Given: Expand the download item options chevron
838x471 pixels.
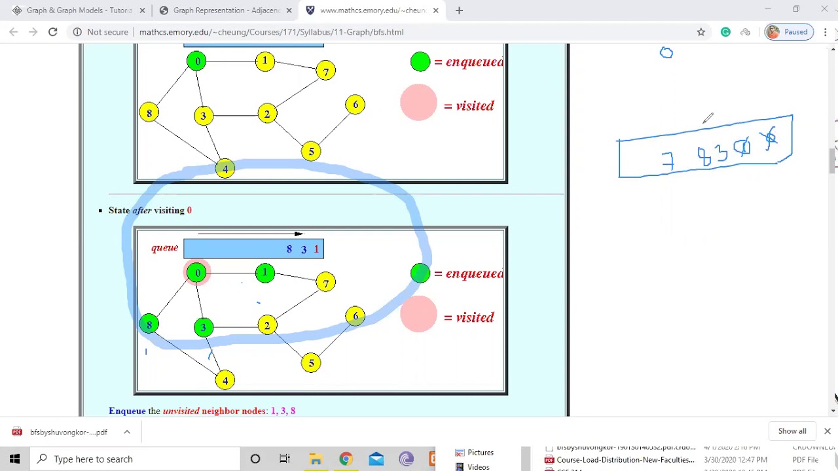Looking at the screenshot, I should pyautogui.click(x=127, y=432).
